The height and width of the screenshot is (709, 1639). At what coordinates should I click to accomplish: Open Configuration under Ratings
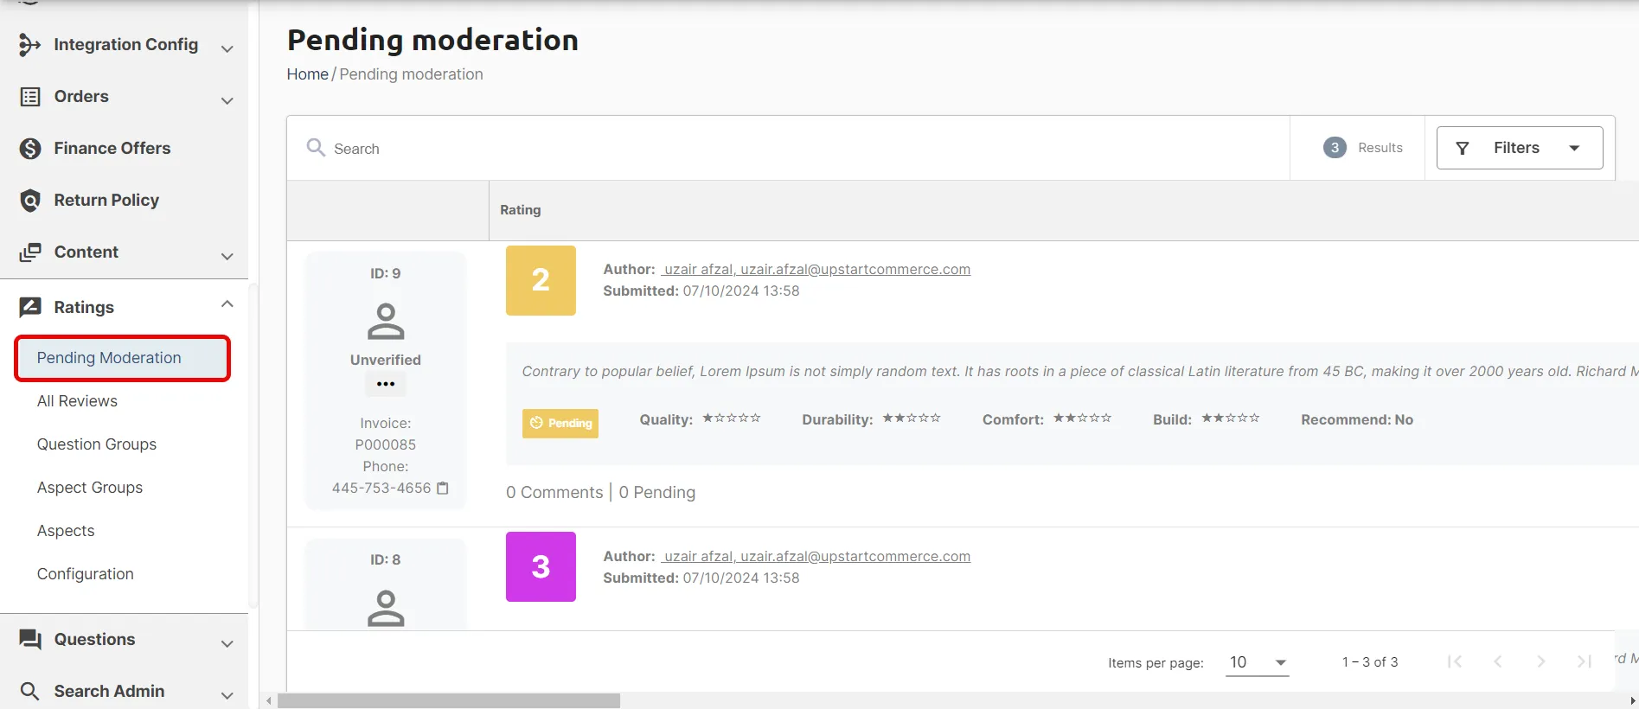tap(86, 574)
